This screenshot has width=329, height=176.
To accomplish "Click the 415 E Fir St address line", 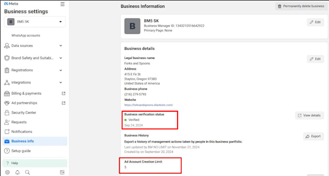I will coord(133,74).
